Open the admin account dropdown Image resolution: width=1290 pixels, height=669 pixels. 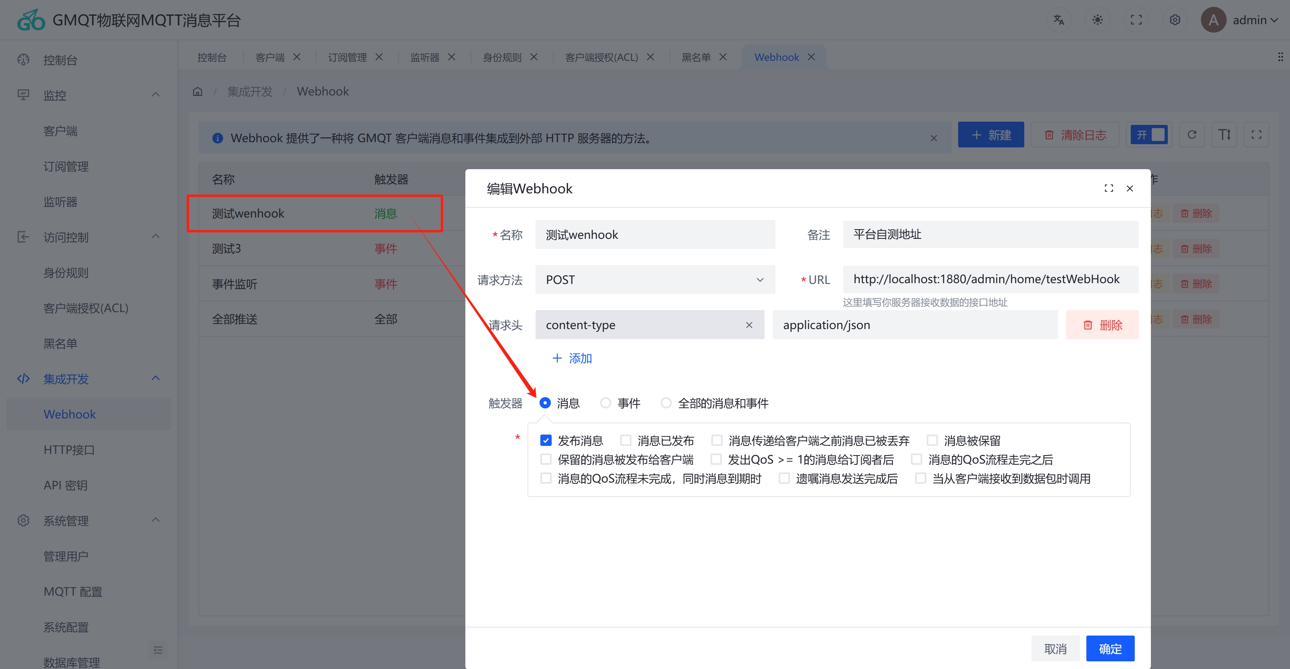click(1251, 19)
